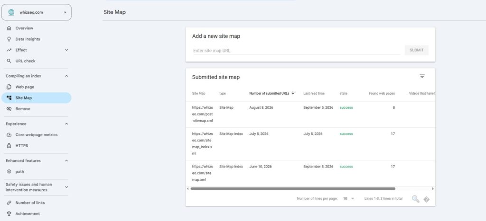Screen dimensions: 486x221
Task: Focus the Enter site map URL field
Action: [x=296, y=50]
